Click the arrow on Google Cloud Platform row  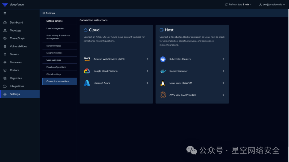tap(147, 71)
